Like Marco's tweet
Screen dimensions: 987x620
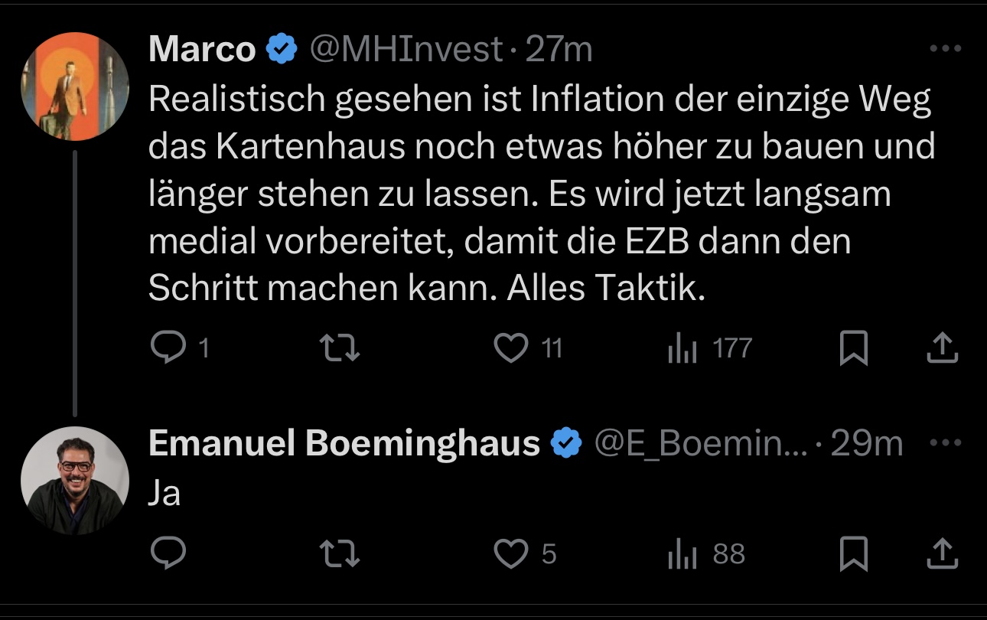click(511, 349)
